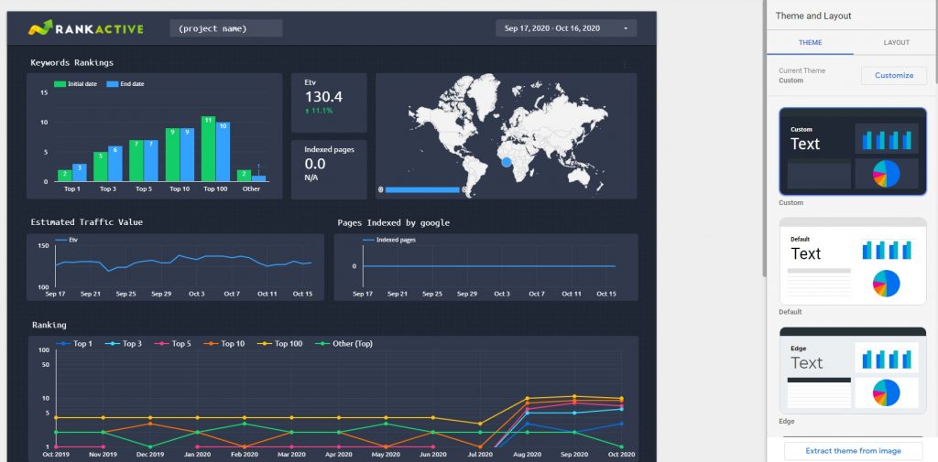Click the Etv traffic line chart

pos(175,267)
